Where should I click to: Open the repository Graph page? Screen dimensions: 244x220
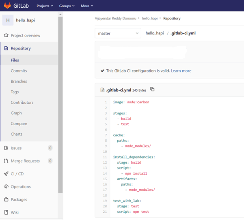(x=16, y=113)
